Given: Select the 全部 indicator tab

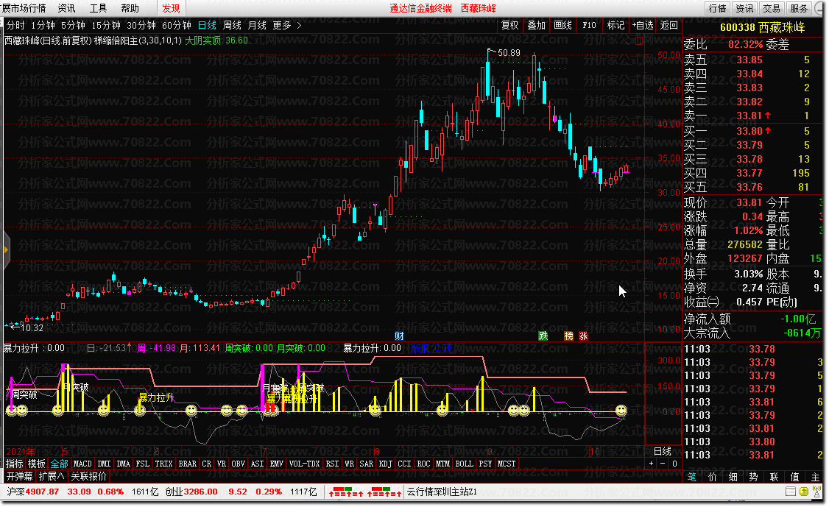Looking at the screenshot, I should pyautogui.click(x=59, y=464).
